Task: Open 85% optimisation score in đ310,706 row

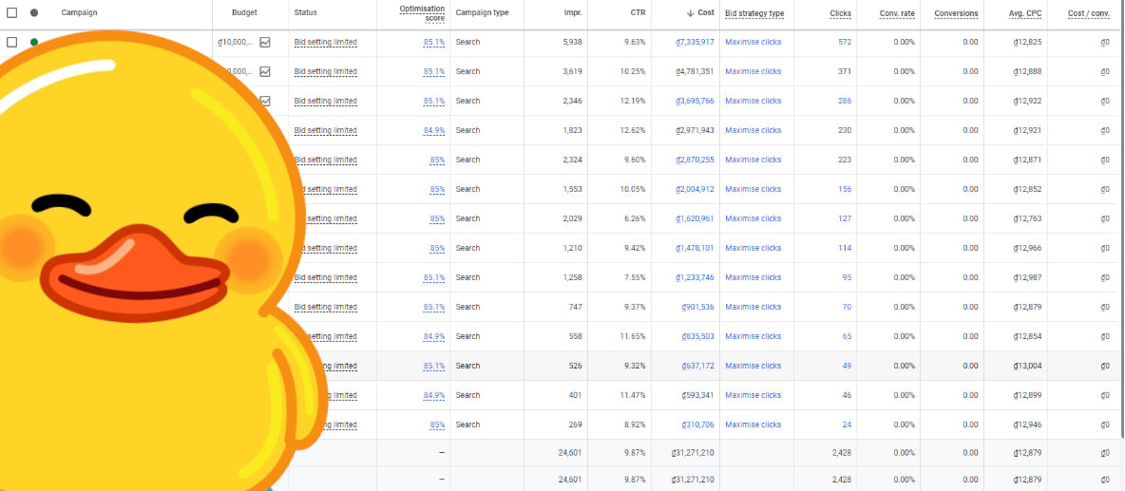Action: (x=437, y=425)
